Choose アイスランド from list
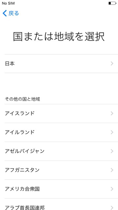 point(61,114)
